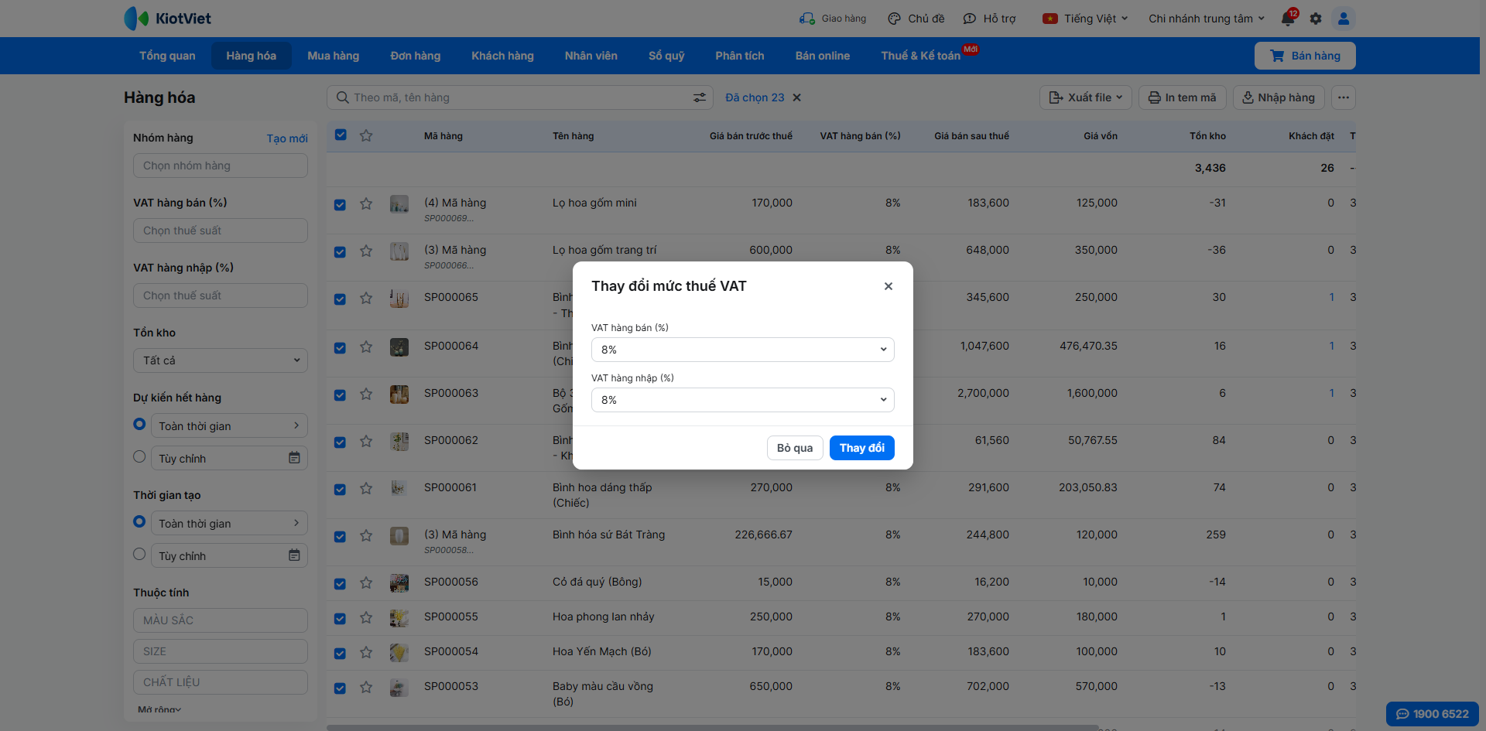Cancel with the Bỏ qua button
Screen dimensions: 1486x731
[x=795, y=448]
